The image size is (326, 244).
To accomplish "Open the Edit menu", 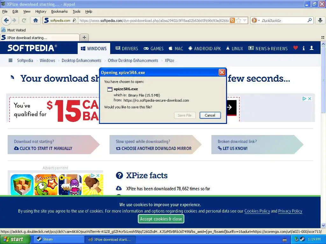I will click(15, 11).
